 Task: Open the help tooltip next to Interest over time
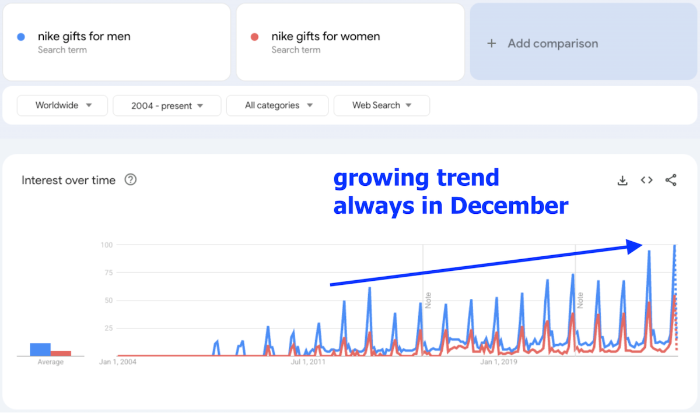[x=129, y=180]
